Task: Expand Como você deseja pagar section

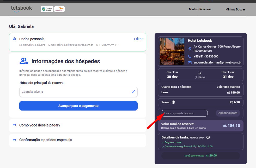Action: [x=77, y=125]
